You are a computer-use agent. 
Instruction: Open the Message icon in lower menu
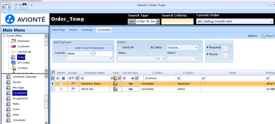tap(9, 88)
